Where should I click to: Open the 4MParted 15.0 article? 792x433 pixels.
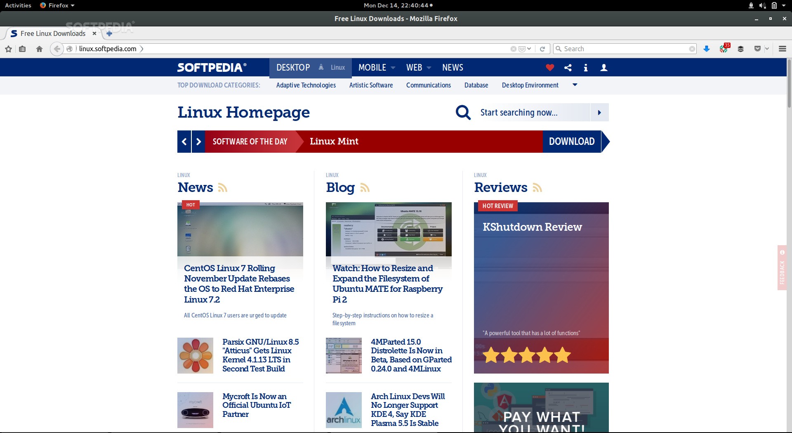(411, 355)
